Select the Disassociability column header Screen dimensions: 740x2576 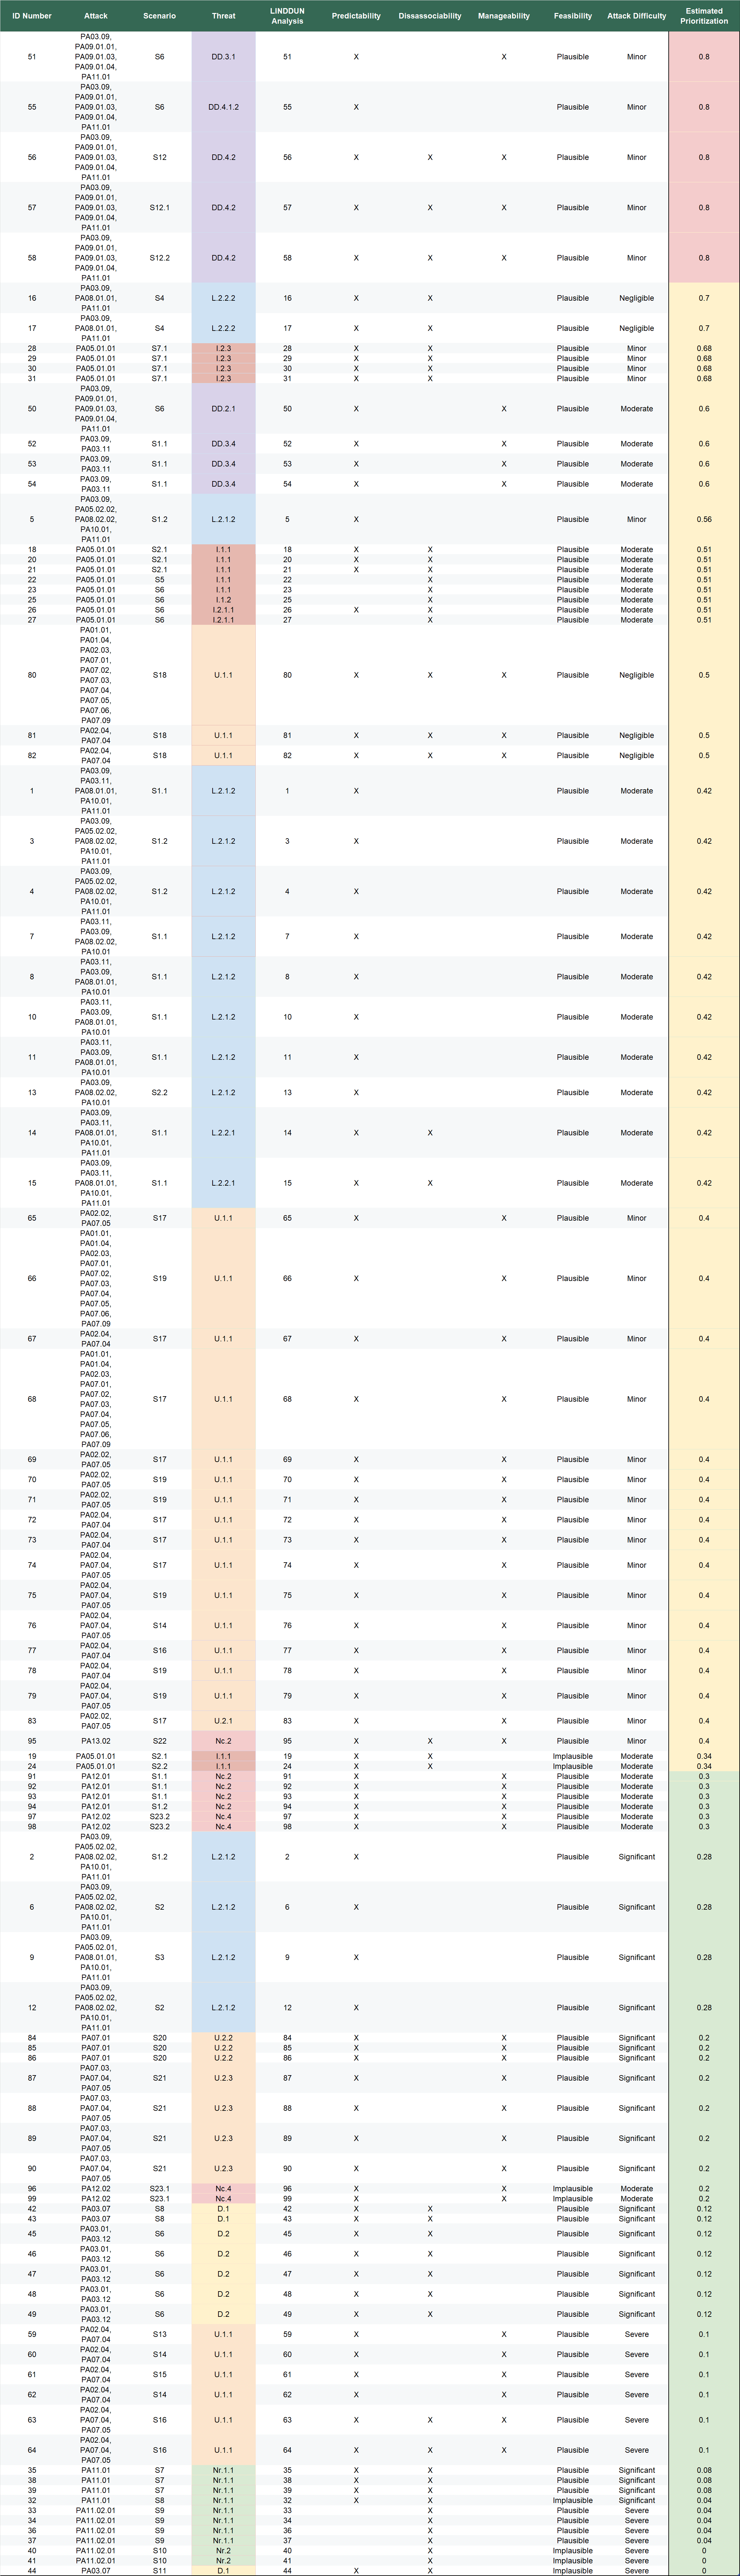[x=429, y=16]
